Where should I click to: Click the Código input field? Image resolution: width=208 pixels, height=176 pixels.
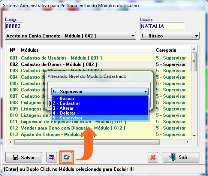click(x=14, y=26)
